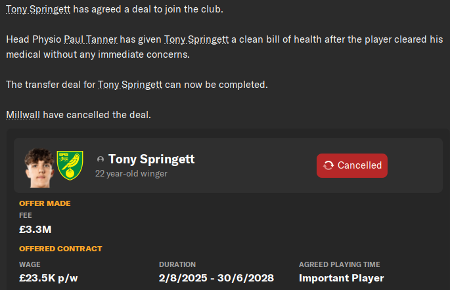Click the DURATION column label
The width and height of the screenshot is (450, 290).
tap(177, 264)
